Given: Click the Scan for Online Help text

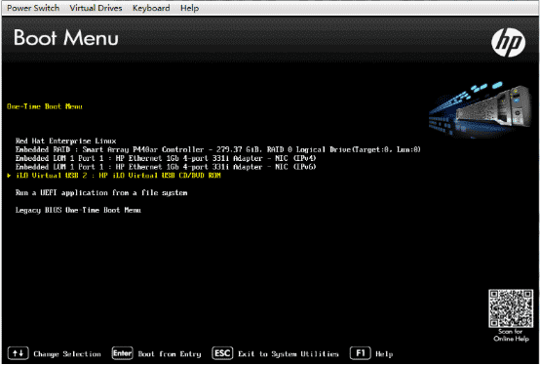Looking at the screenshot, I should [511, 335].
